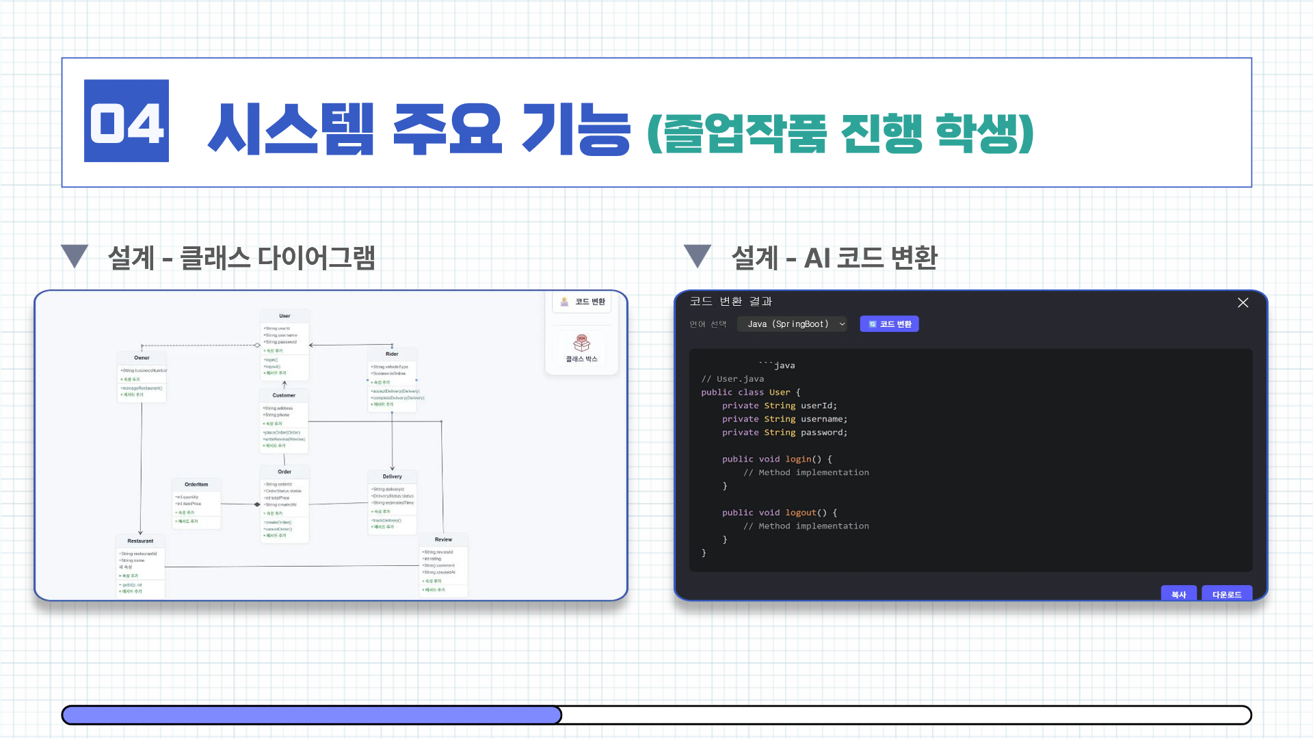The height and width of the screenshot is (739, 1313).
Task: Select the OrderItem class box title
Action: [196, 484]
